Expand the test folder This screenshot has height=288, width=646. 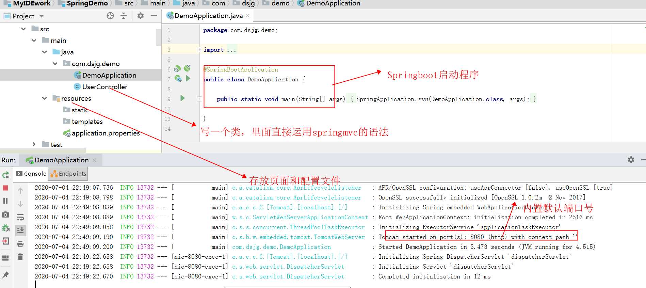tap(34, 144)
